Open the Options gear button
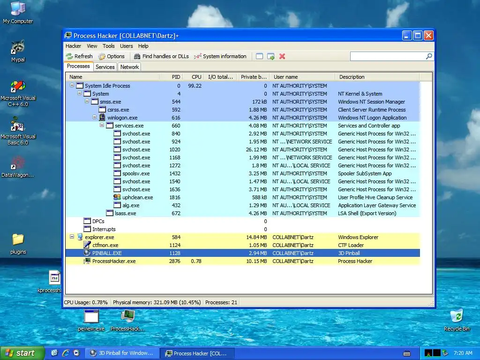This screenshot has height=360, width=480. pyautogui.click(x=112, y=56)
